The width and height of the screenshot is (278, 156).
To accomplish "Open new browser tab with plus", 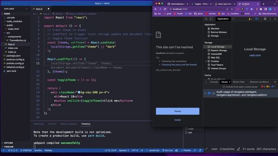I will (264, 4).
